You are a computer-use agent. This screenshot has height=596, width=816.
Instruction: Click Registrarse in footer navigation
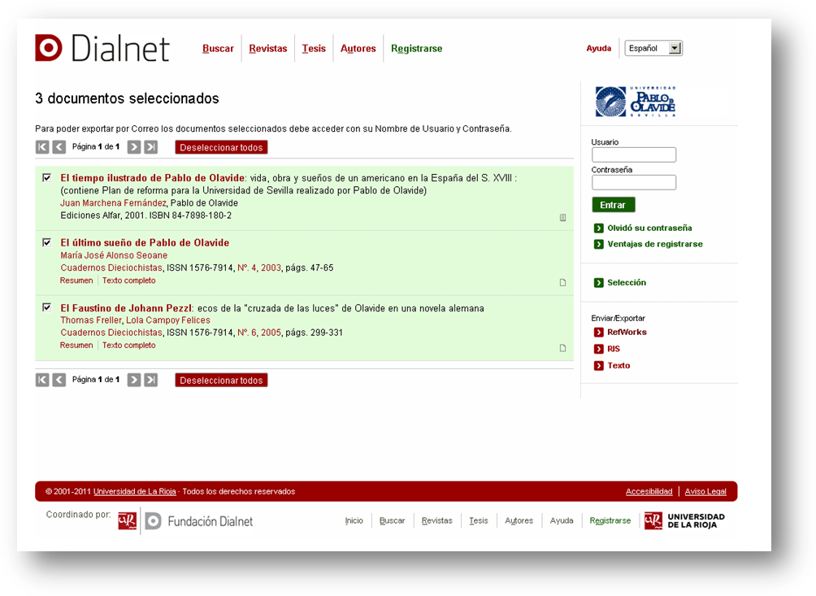tap(610, 520)
